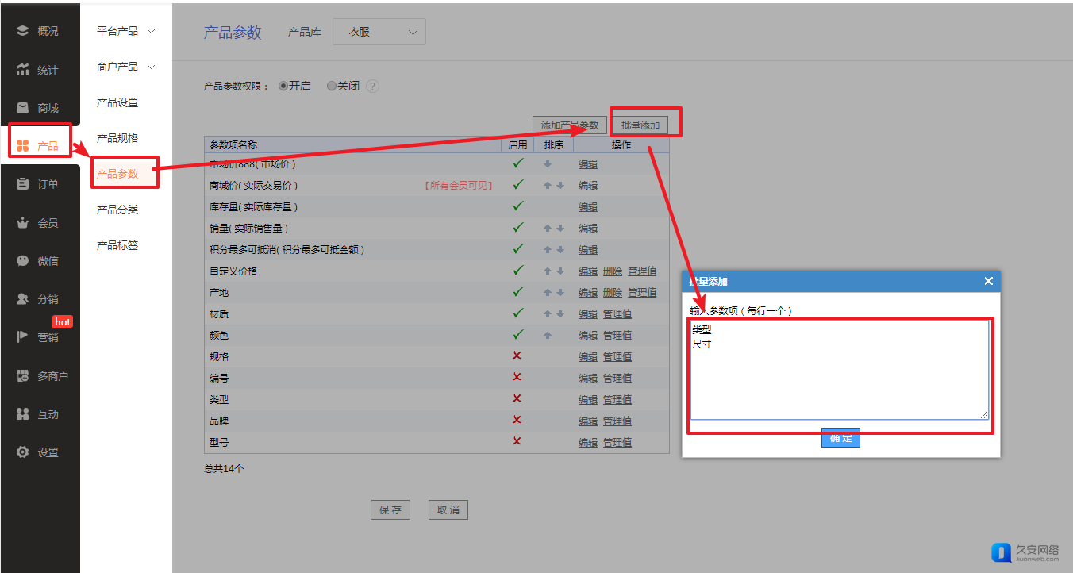
Task: Click the 设置 gear icon in sidebar
Action: coord(22,452)
